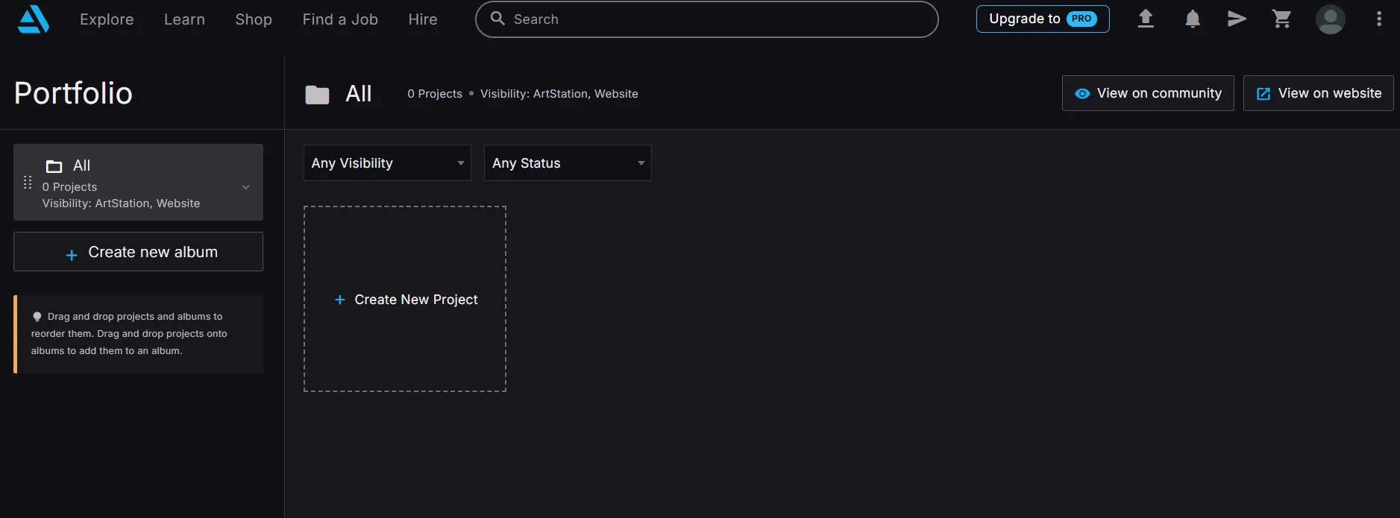Click the Portfolio heading

(73, 93)
